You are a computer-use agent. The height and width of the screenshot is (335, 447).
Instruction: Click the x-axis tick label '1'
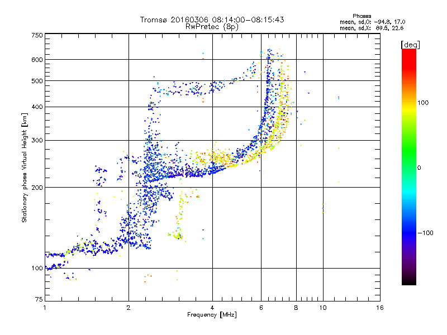[45, 308]
